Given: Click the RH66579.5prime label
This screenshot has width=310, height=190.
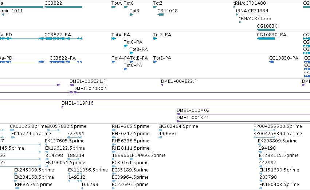Looking at the screenshot, I should 34,185.
